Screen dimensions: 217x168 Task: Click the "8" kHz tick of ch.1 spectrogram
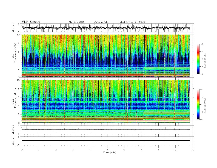19,43
